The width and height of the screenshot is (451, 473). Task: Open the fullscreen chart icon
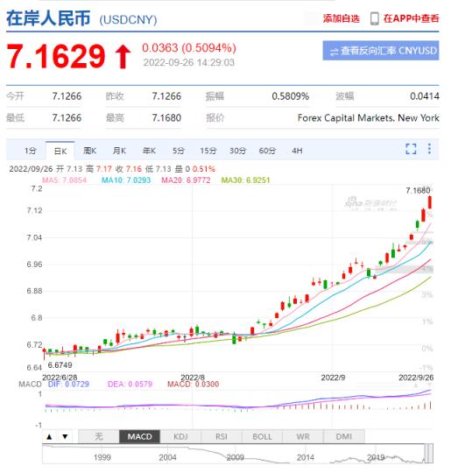[x=411, y=149]
